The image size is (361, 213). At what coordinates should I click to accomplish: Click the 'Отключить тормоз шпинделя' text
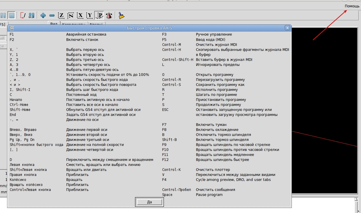(x=224, y=135)
